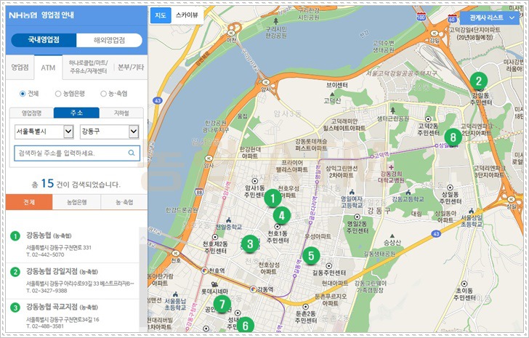This screenshot has height=338, width=529.
Task: Click address 서울특별시 강동구 구천면로34길 16
Action: (x=62, y=319)
